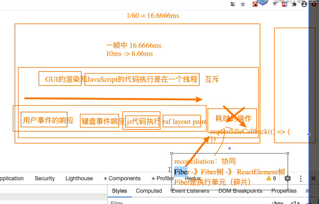
Task: Click the Google Translate icon in address bar
Action: [x=233, y=4]
